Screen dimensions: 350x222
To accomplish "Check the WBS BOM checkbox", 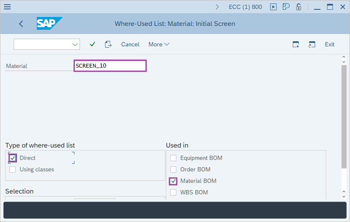I will pos(173,192).
